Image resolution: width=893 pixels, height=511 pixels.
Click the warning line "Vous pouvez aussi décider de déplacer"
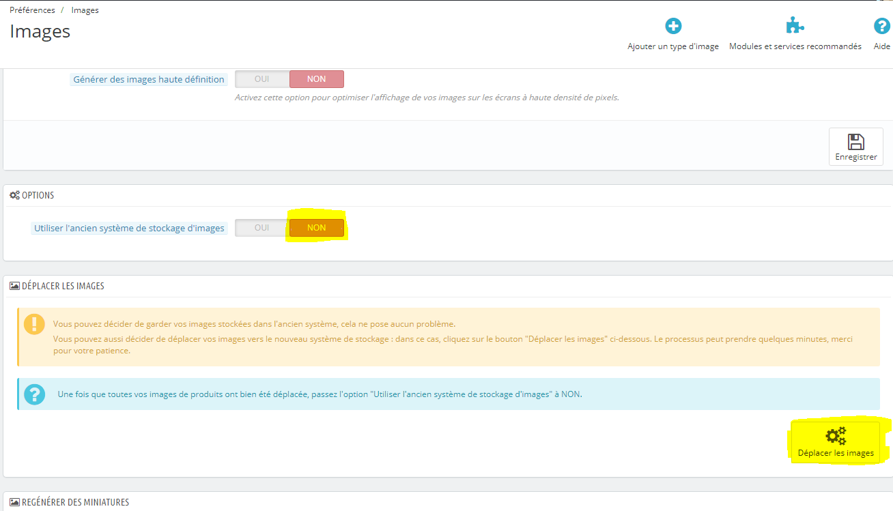point(453,345)
